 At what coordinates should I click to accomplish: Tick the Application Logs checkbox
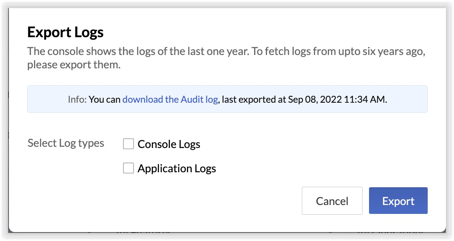click(128, 168)
